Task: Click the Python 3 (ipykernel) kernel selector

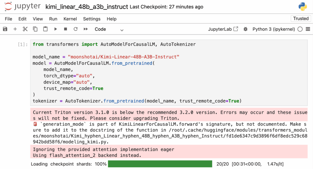Action: pyautogui.click(x=273, y=29)
